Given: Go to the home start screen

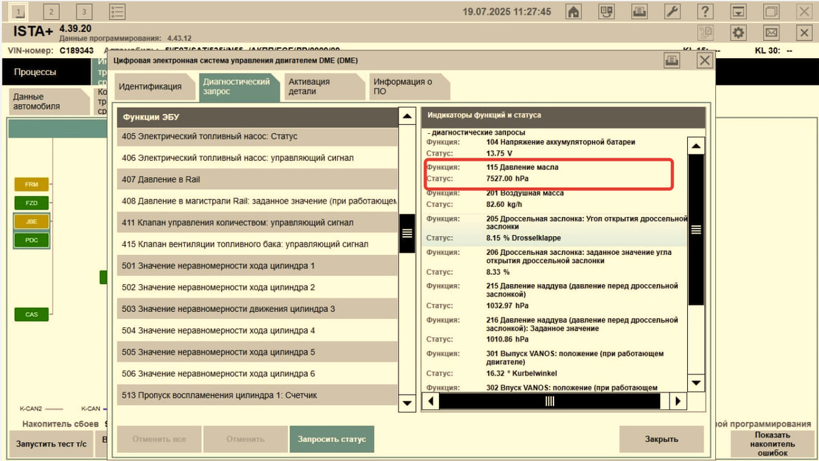Looking at the screenshot, I should 574,12.
